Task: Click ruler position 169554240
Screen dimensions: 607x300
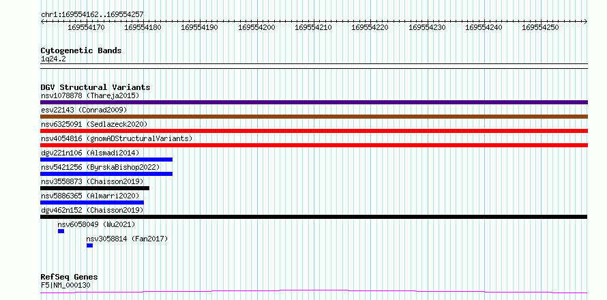Action: pos(484,27)
